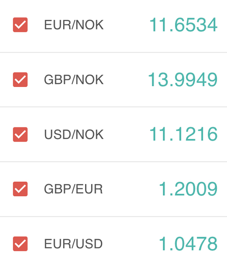Click the red check icon beside GBP/EUR
This screenshot has height=269, width=227.
pyautogui.click(x=20, y=189)
